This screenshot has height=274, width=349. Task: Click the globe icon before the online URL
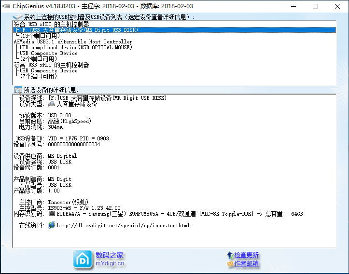tap(52, 225)
